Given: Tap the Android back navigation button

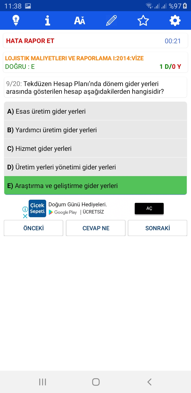Looking at the screenshot, I should pyautogui.click(x=149, y=382).
